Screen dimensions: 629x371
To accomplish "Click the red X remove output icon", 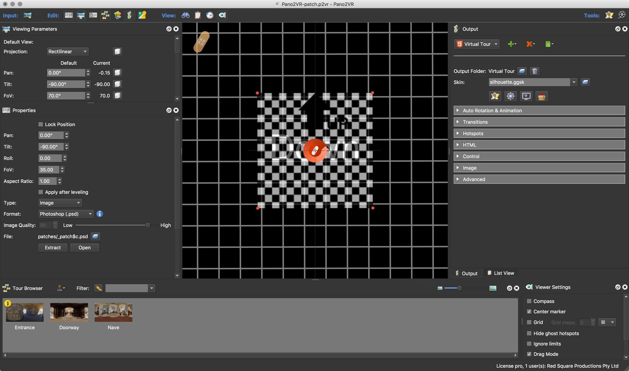I will pyautogui.click(x=530, y=44).
